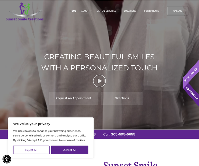Open the For Patients menu label
Image resolution: width=199 pixels, height=166 pixels.
(152, 11)
